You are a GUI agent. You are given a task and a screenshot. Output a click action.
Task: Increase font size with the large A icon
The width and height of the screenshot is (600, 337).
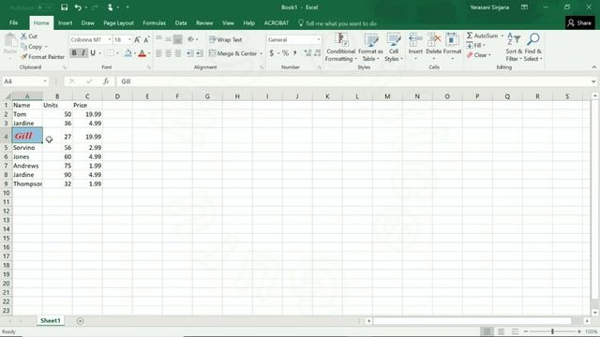137,39
